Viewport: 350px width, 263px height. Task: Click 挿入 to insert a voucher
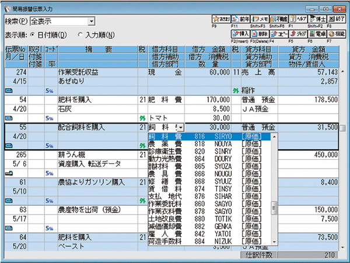click(x=239, y=34)
